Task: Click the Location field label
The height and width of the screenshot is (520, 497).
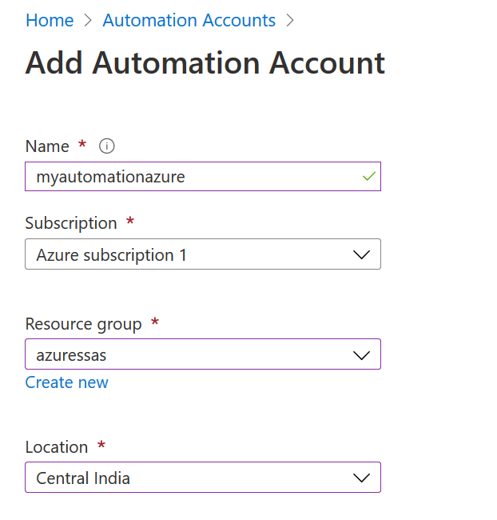Action: click(56, 447)
